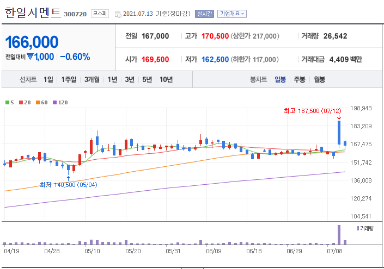Click the 거래대금 value 4,409 백만
384x269 pixels.
pos(345,59)
